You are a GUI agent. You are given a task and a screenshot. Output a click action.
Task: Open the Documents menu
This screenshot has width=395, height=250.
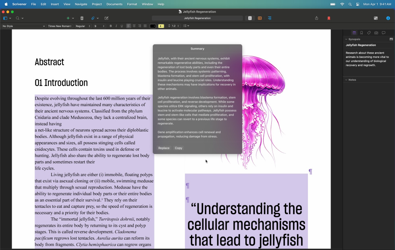pos(114,4)
